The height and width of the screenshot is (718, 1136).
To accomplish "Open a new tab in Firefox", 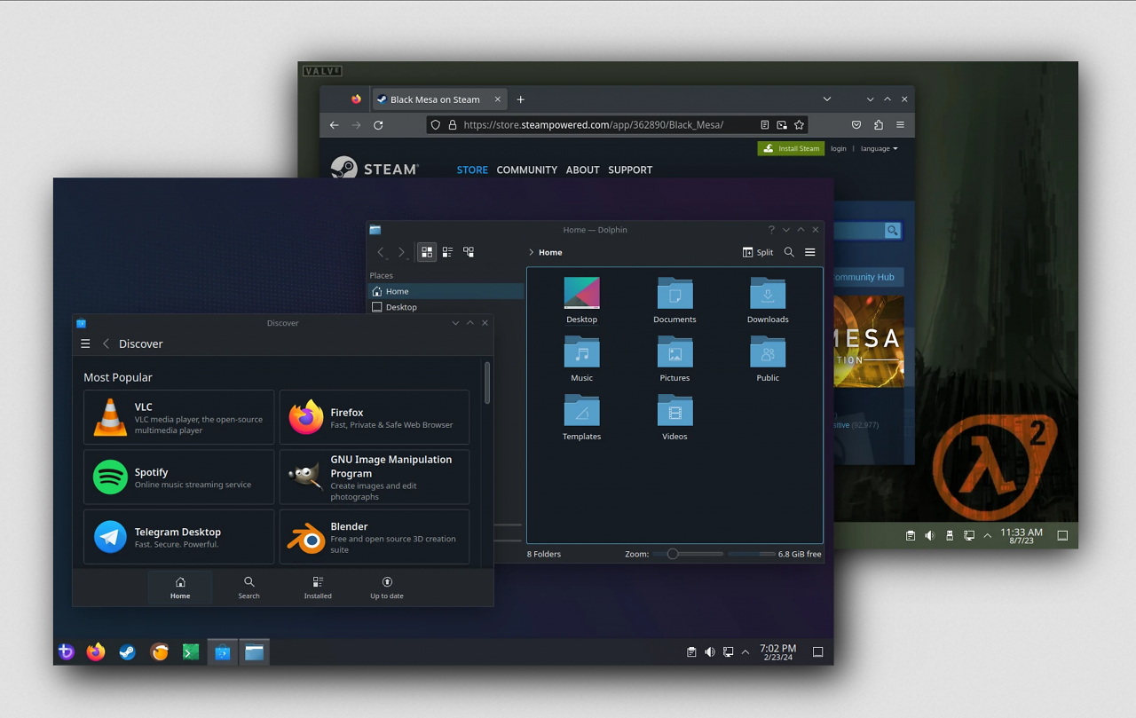I will [521, 99].
